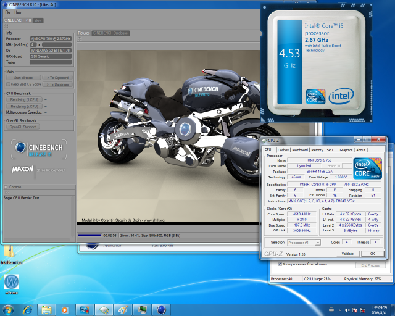Toggle Show processes from all users
The image size is (395, 316).
[280, 264]
